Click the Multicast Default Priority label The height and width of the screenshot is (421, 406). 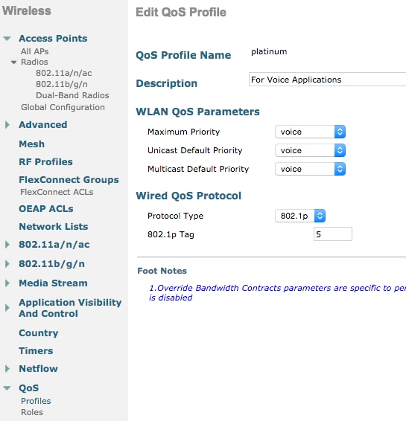point(198,169)
